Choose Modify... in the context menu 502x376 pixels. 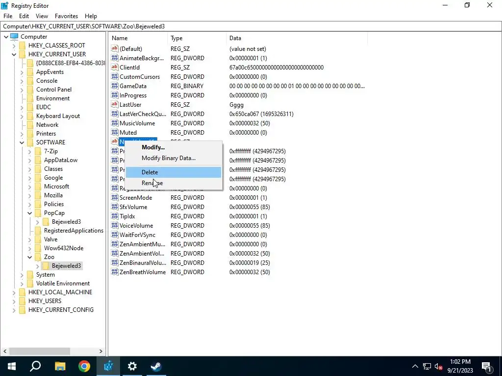[173, 147]
